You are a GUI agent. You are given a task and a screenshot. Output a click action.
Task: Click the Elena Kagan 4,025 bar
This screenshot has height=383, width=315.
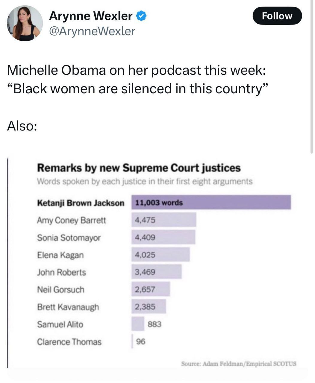(160, 255)
